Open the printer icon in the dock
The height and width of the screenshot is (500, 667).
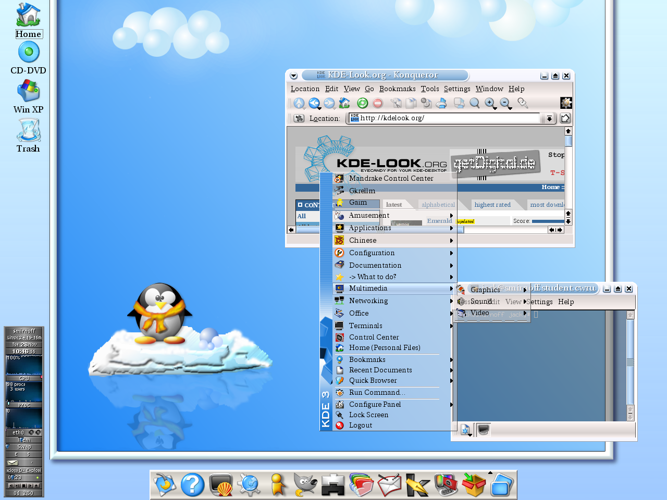tap(332, 485)
